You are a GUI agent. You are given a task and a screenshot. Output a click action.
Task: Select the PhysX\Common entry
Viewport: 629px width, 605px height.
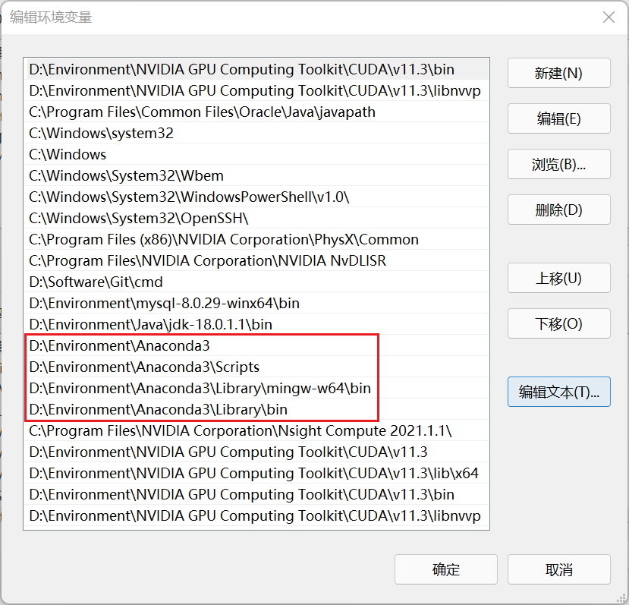(x=256, y=240)
